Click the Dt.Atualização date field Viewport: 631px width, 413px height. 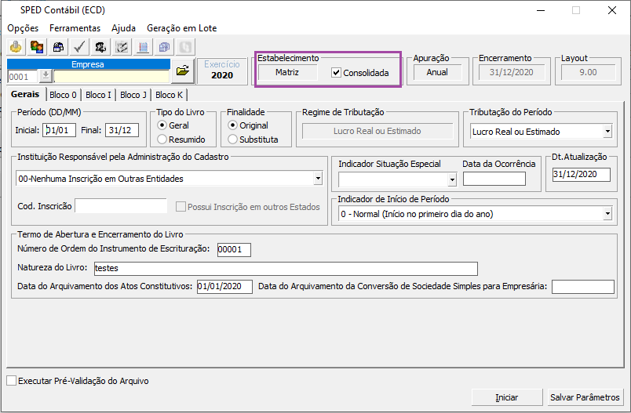[581, 174]
